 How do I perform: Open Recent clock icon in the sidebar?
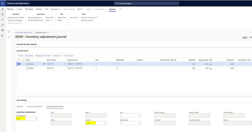(x=3, y=25)
